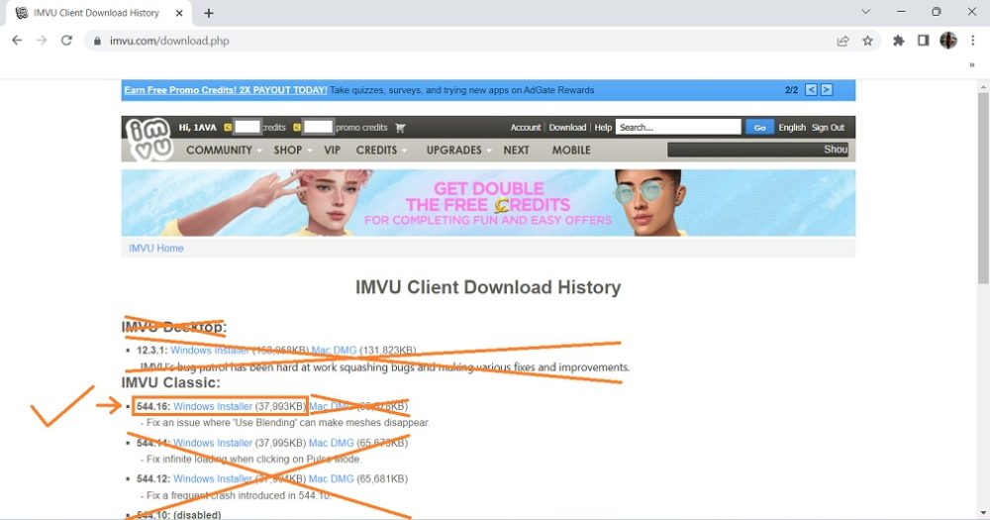
Task: Show previous promo banner arrow
Action: [x=811, y=90]
